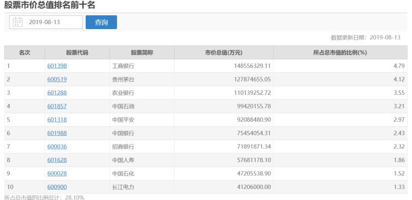Open stock code link 600036
412x200 pixels.
(57, 146)
